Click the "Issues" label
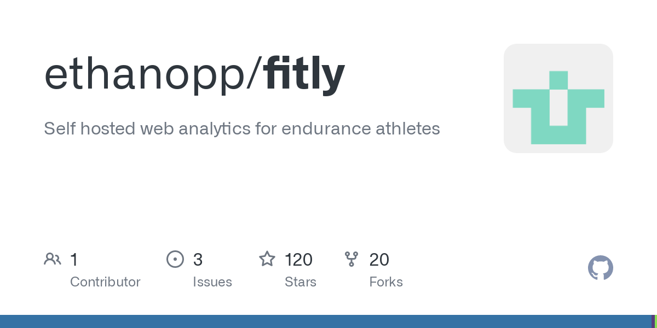The height and width of the screenshot is (328, 657). tap(212, 282)
